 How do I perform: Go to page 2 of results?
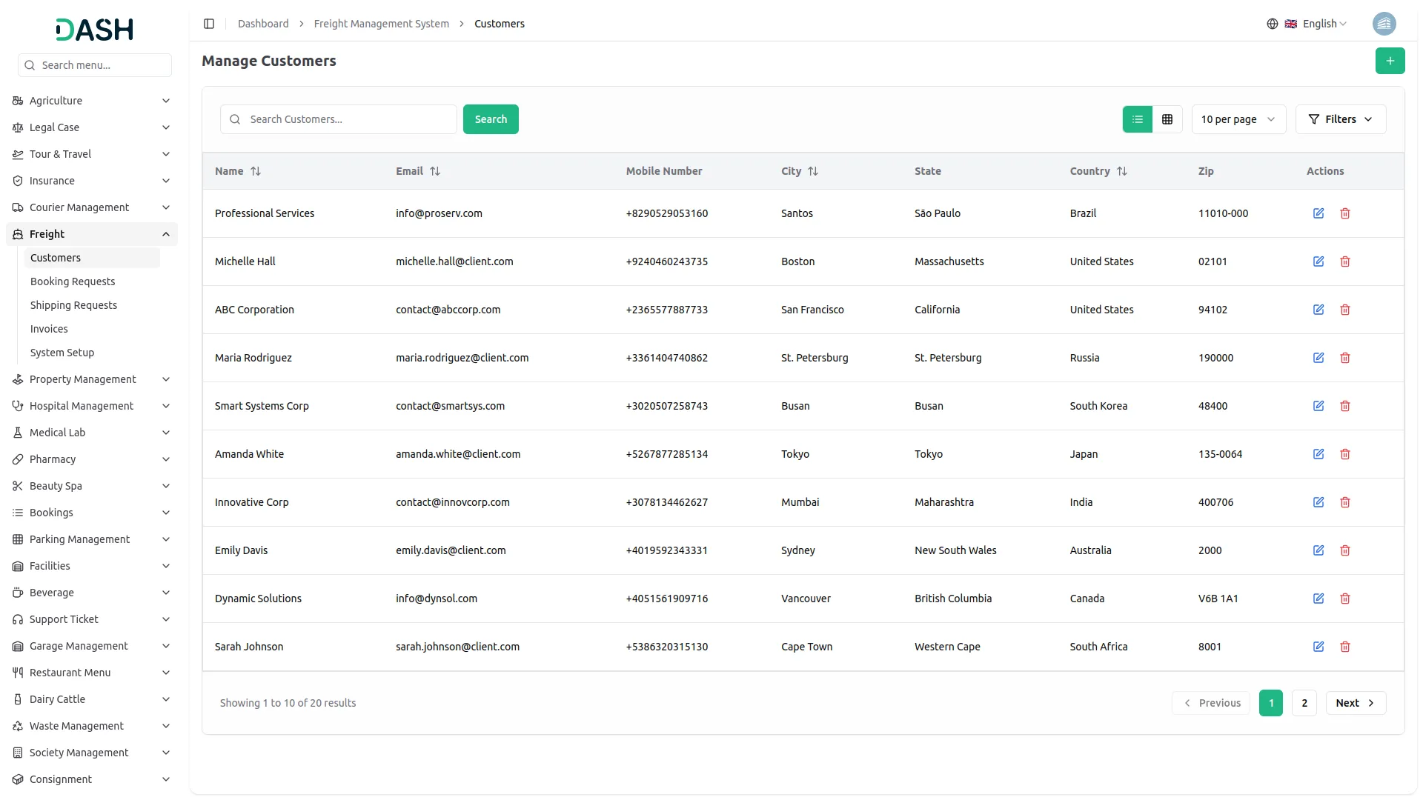(x=1304, y=702)
